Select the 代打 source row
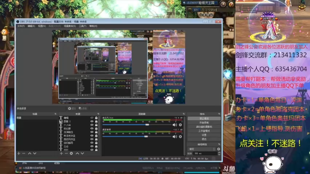Image resolution: width=310 pixels, height=174 pixels. [x=79, y=150]
